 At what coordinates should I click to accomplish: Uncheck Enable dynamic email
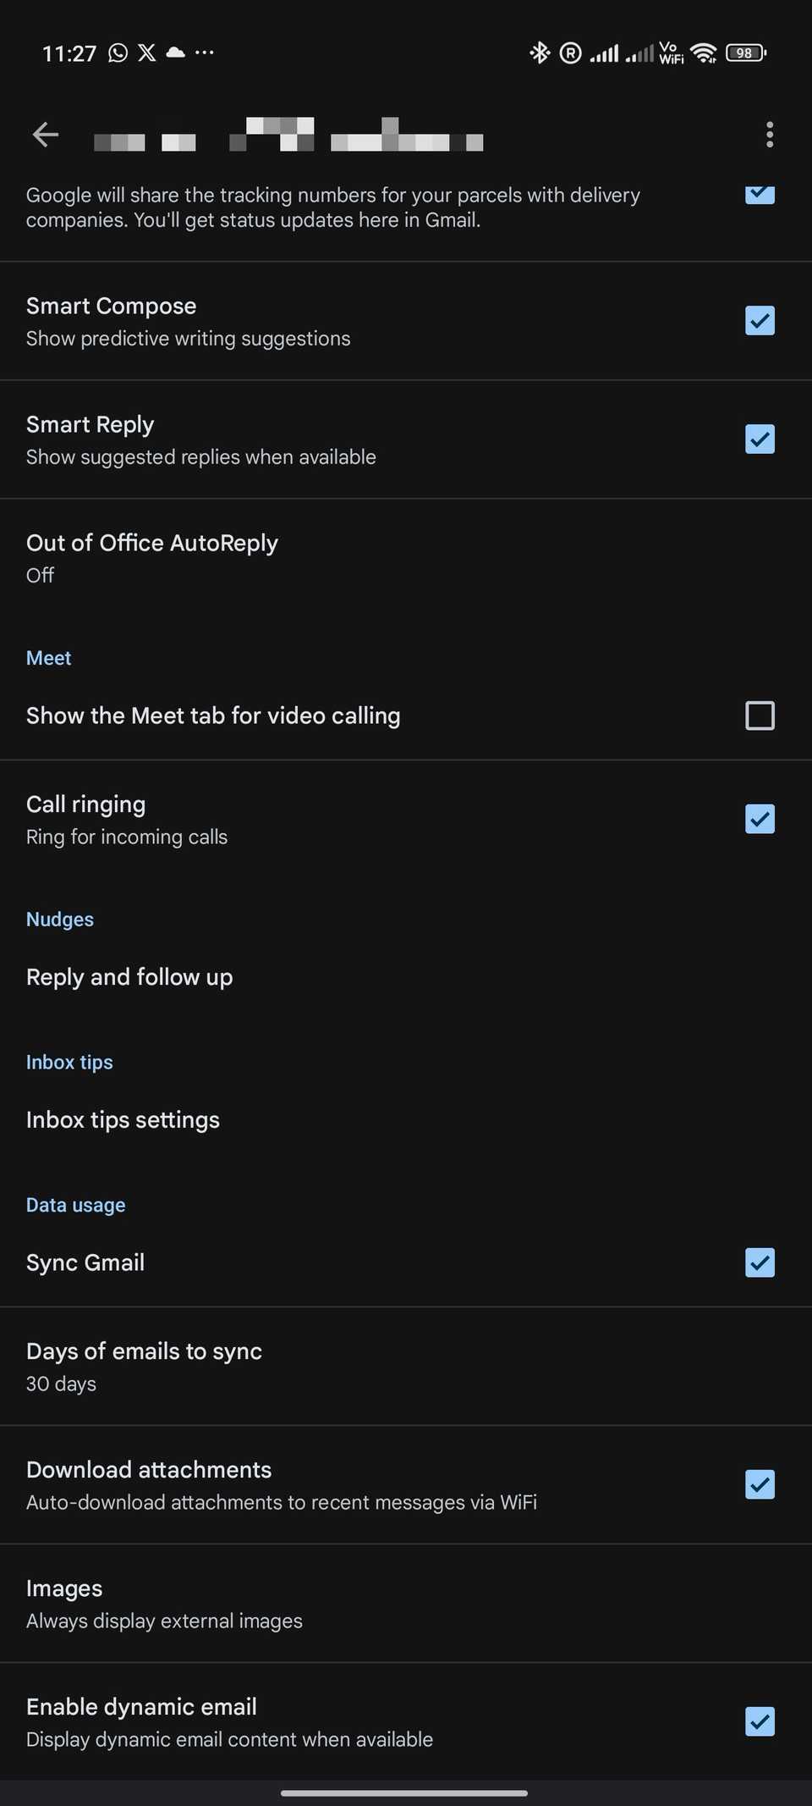click(759, 1720)
